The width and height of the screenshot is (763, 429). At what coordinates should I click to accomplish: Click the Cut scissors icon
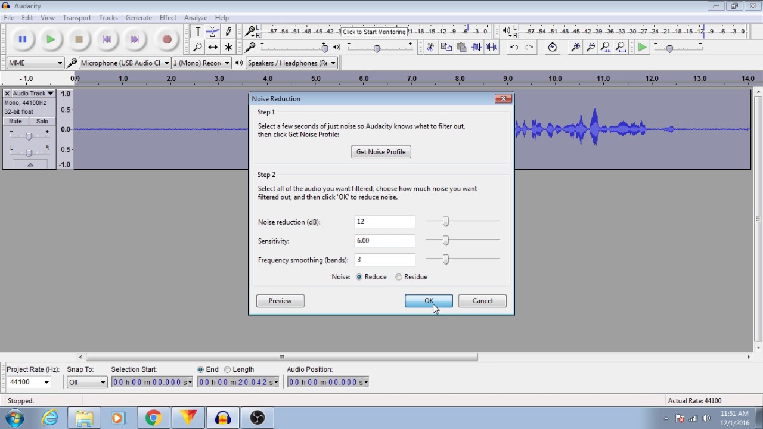pos(430,47)
